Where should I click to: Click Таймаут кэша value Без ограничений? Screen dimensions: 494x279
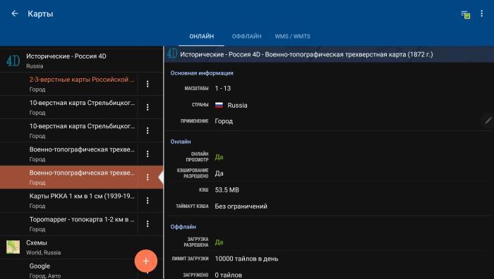click(241, 206)
